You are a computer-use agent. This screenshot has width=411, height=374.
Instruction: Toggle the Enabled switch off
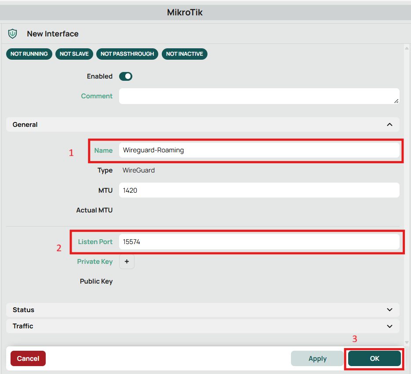[126, 76]
